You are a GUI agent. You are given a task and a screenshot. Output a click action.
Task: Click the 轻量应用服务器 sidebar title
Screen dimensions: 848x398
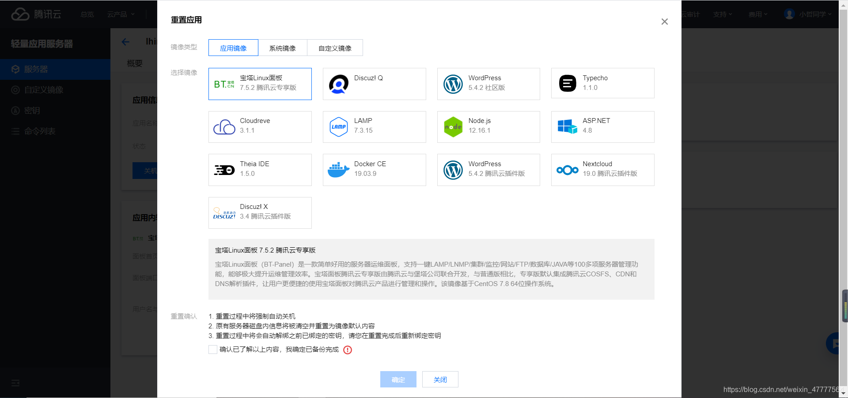pos(42,44)
